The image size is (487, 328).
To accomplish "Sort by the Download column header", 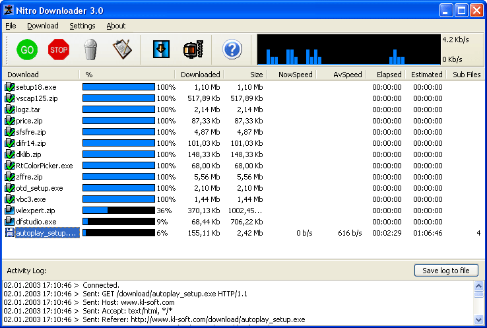I will [40, 75].
